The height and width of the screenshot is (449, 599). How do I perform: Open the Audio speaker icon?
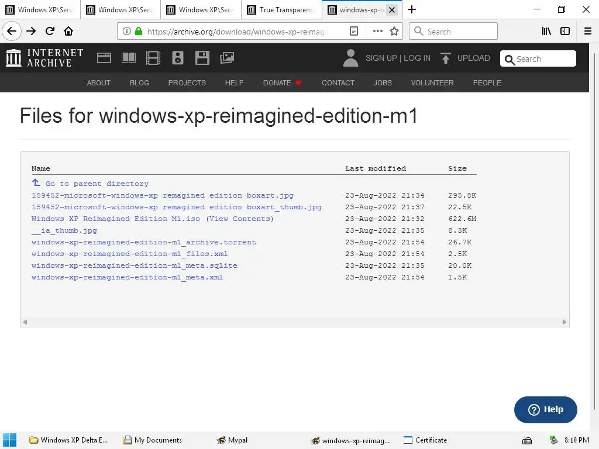point(178,58)
